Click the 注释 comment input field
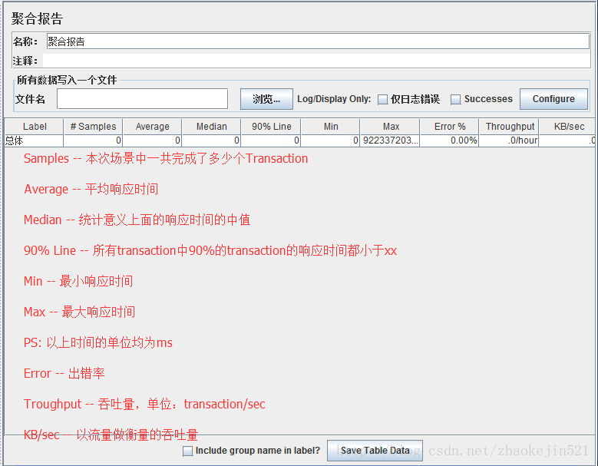 (316, 61)
